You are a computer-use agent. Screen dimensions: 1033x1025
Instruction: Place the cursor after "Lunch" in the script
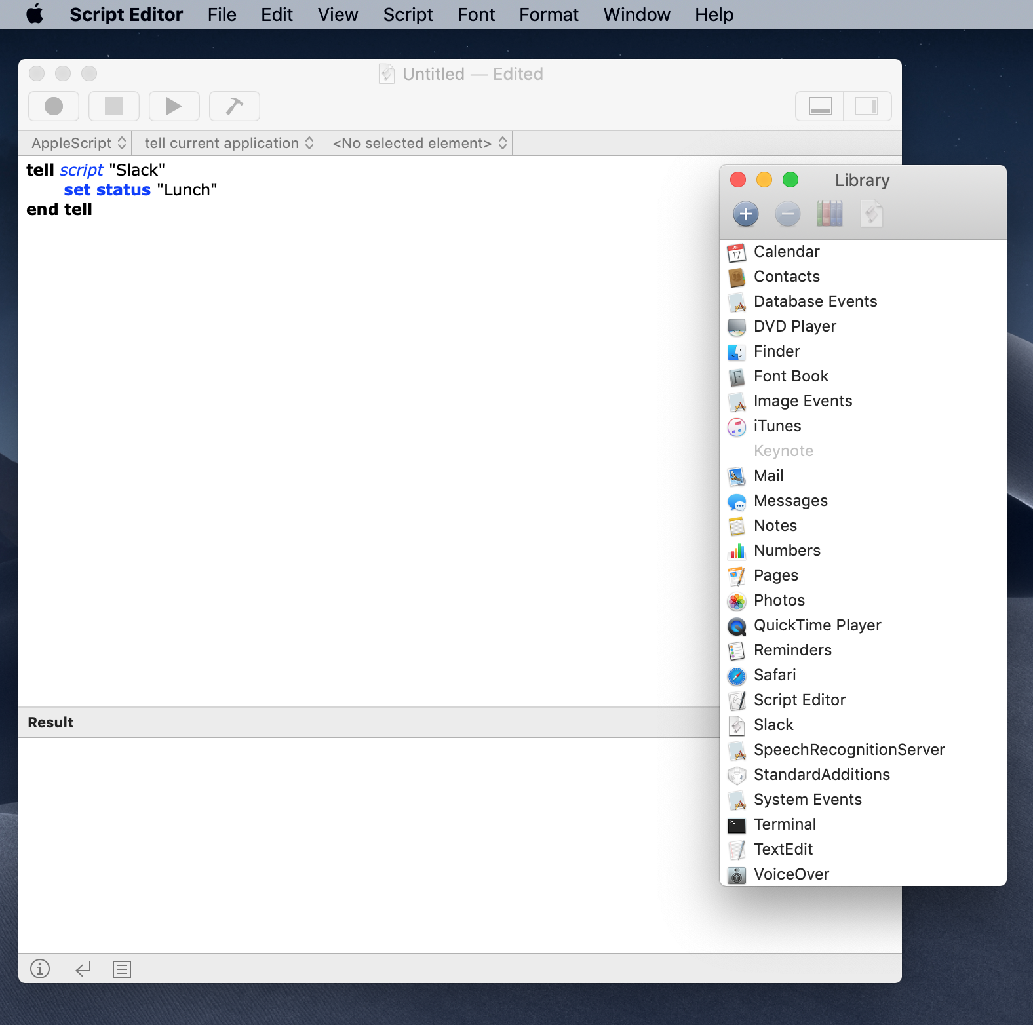[218, 190]
